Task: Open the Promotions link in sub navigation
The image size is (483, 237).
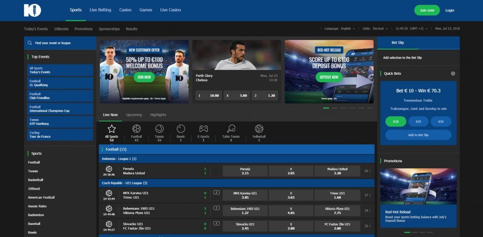Action: (x=84, y=29)
